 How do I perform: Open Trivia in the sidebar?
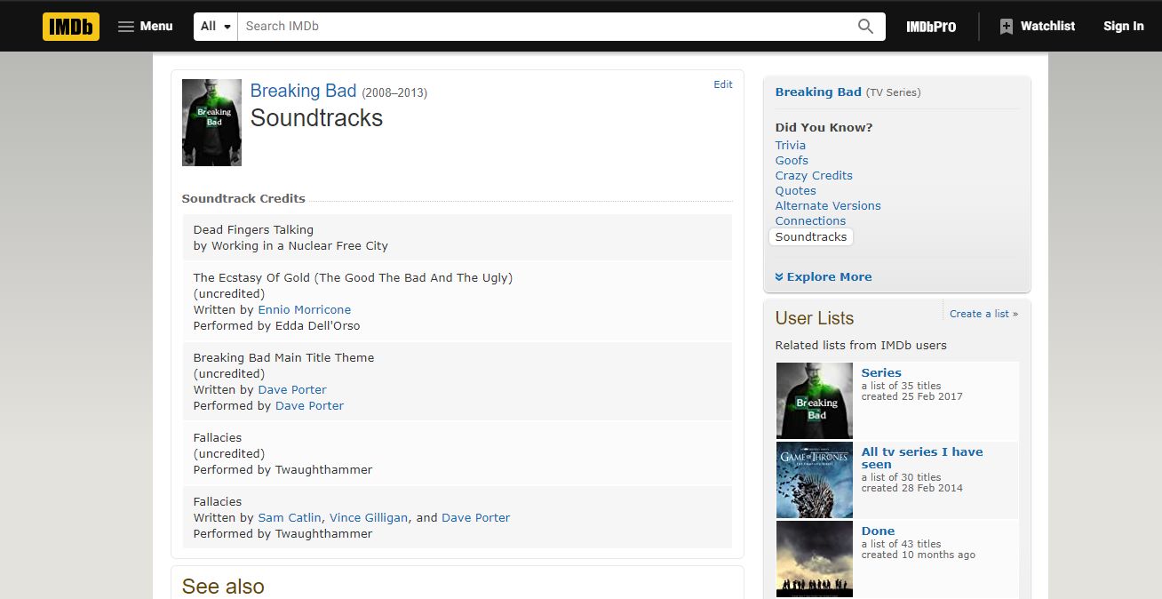click(791, 146)
